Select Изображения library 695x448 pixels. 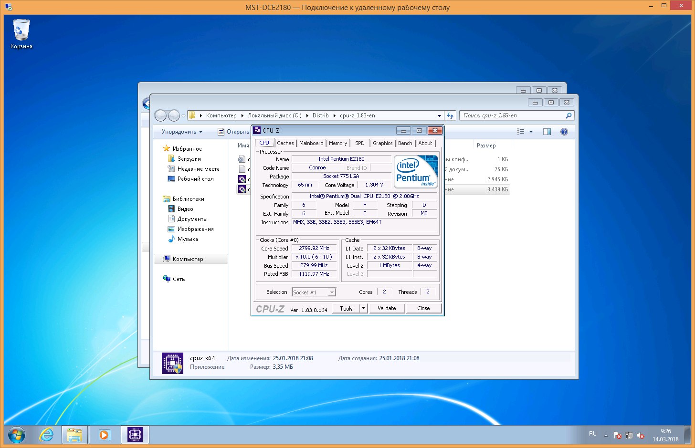[191, 229]
